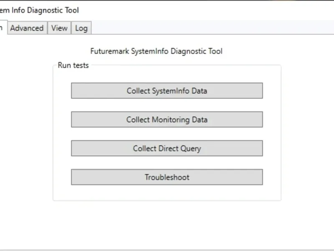
Task: Switch to the Advanced tab
Action: point(27,28)
